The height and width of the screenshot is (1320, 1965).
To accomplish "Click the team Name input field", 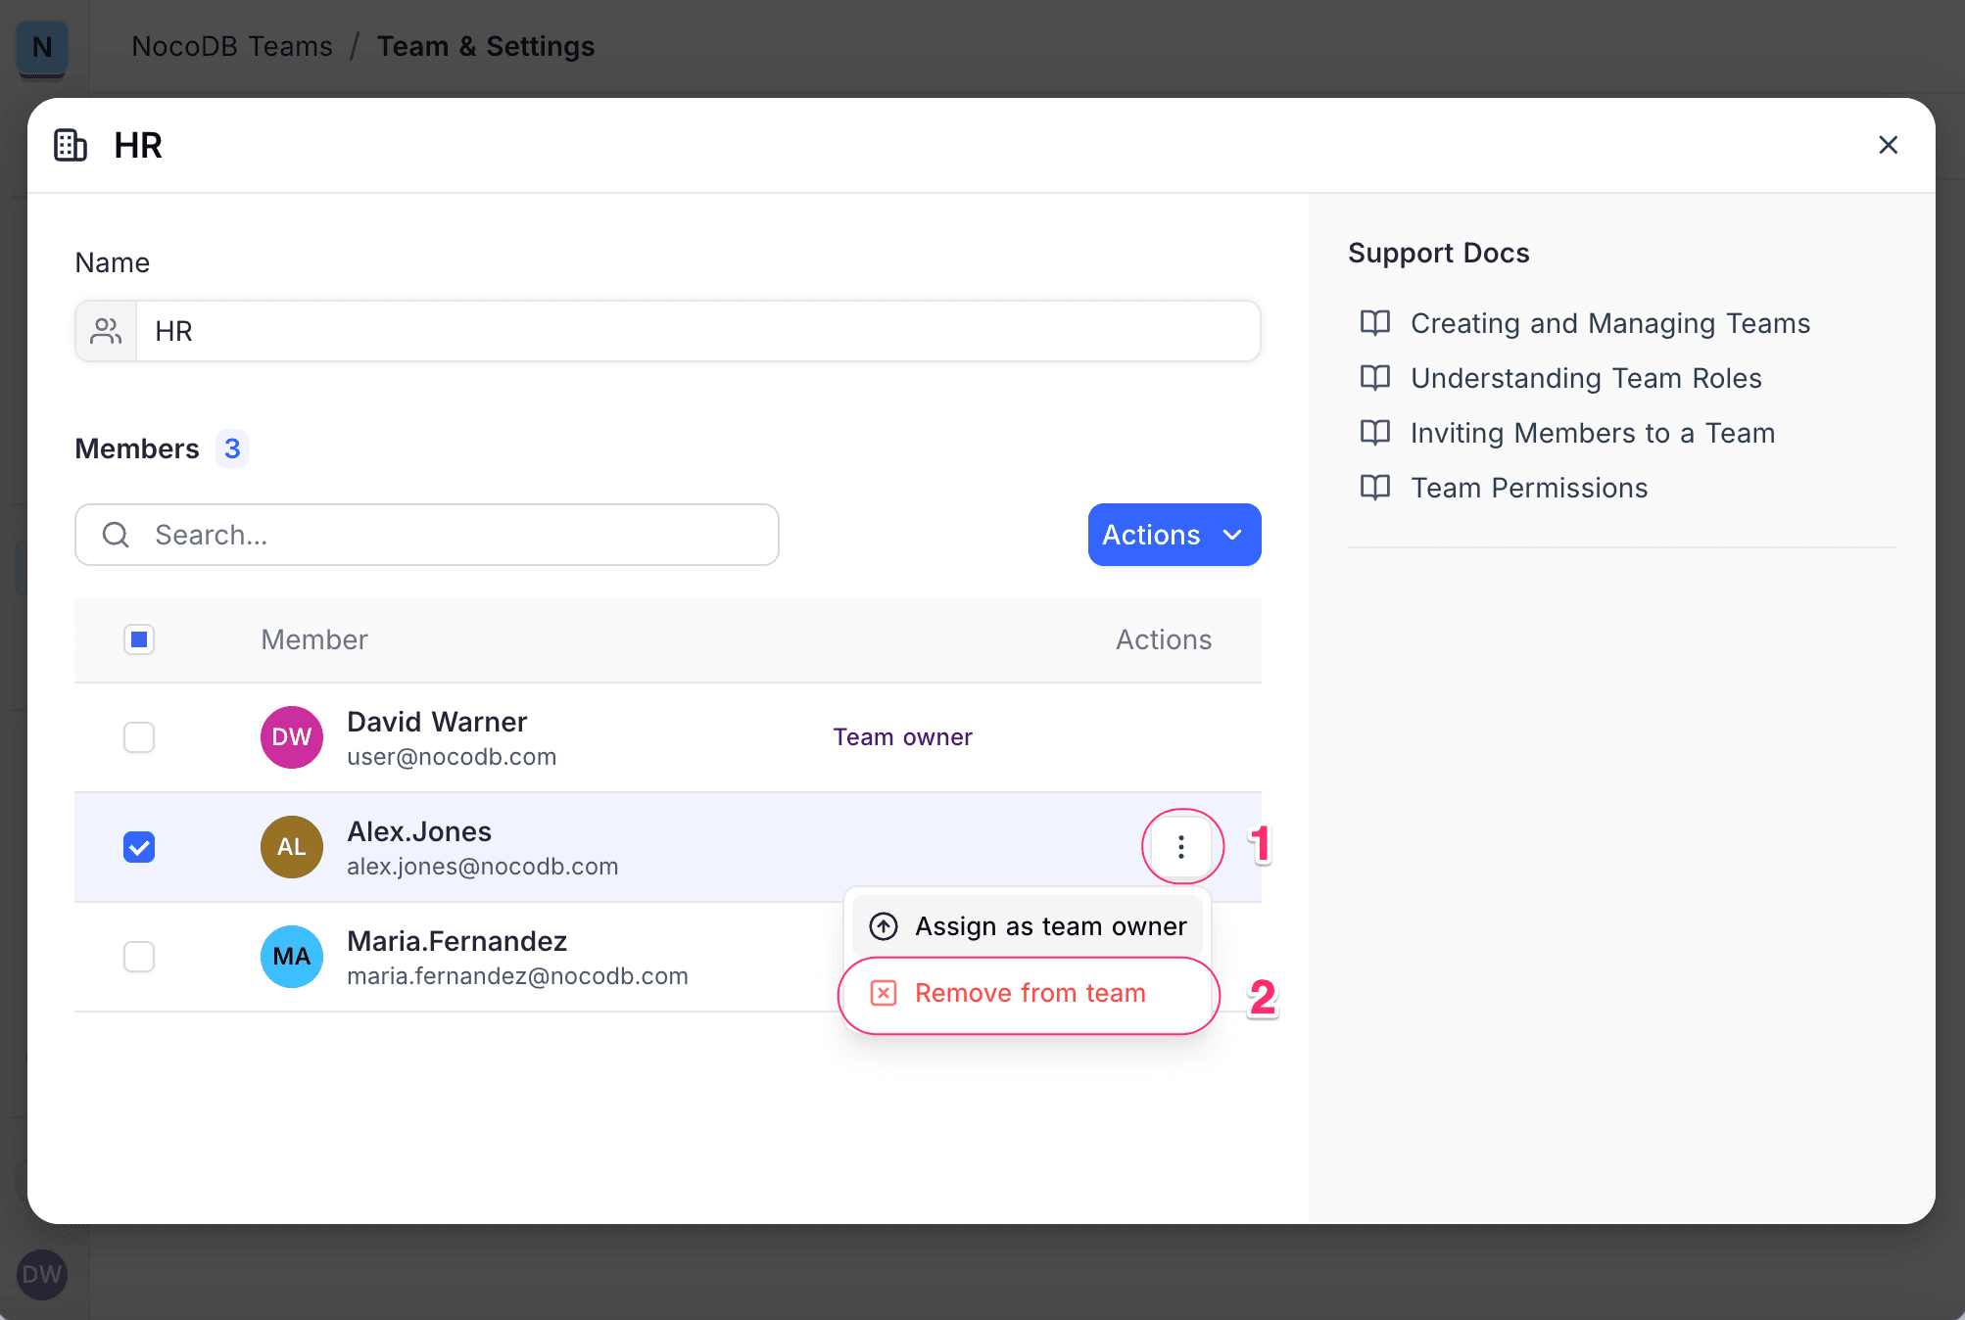I will (695, 331).
